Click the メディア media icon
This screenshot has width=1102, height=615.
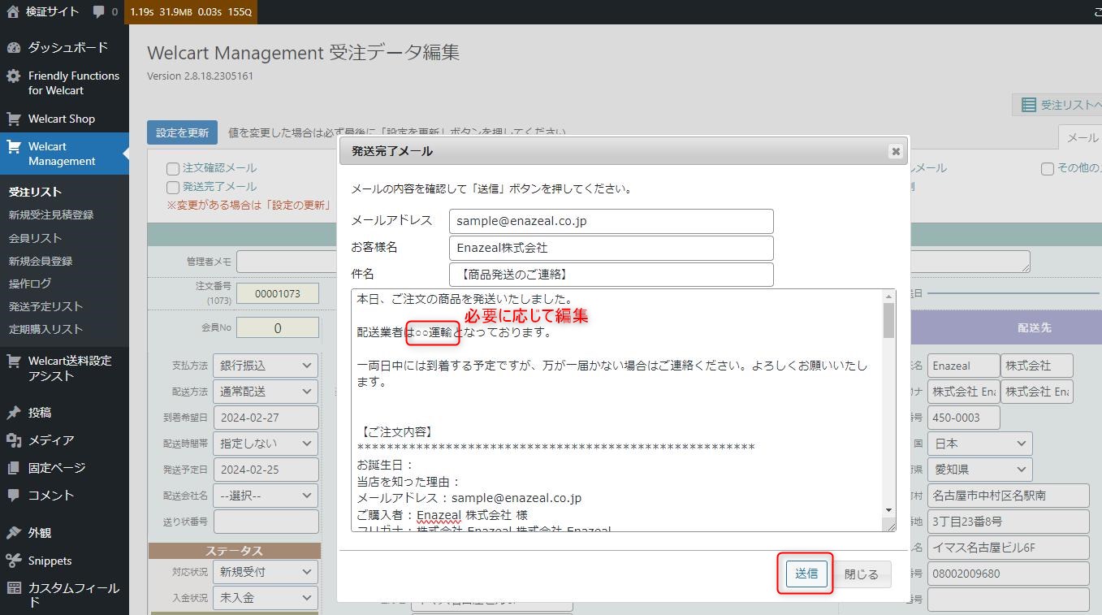(14, 440)
